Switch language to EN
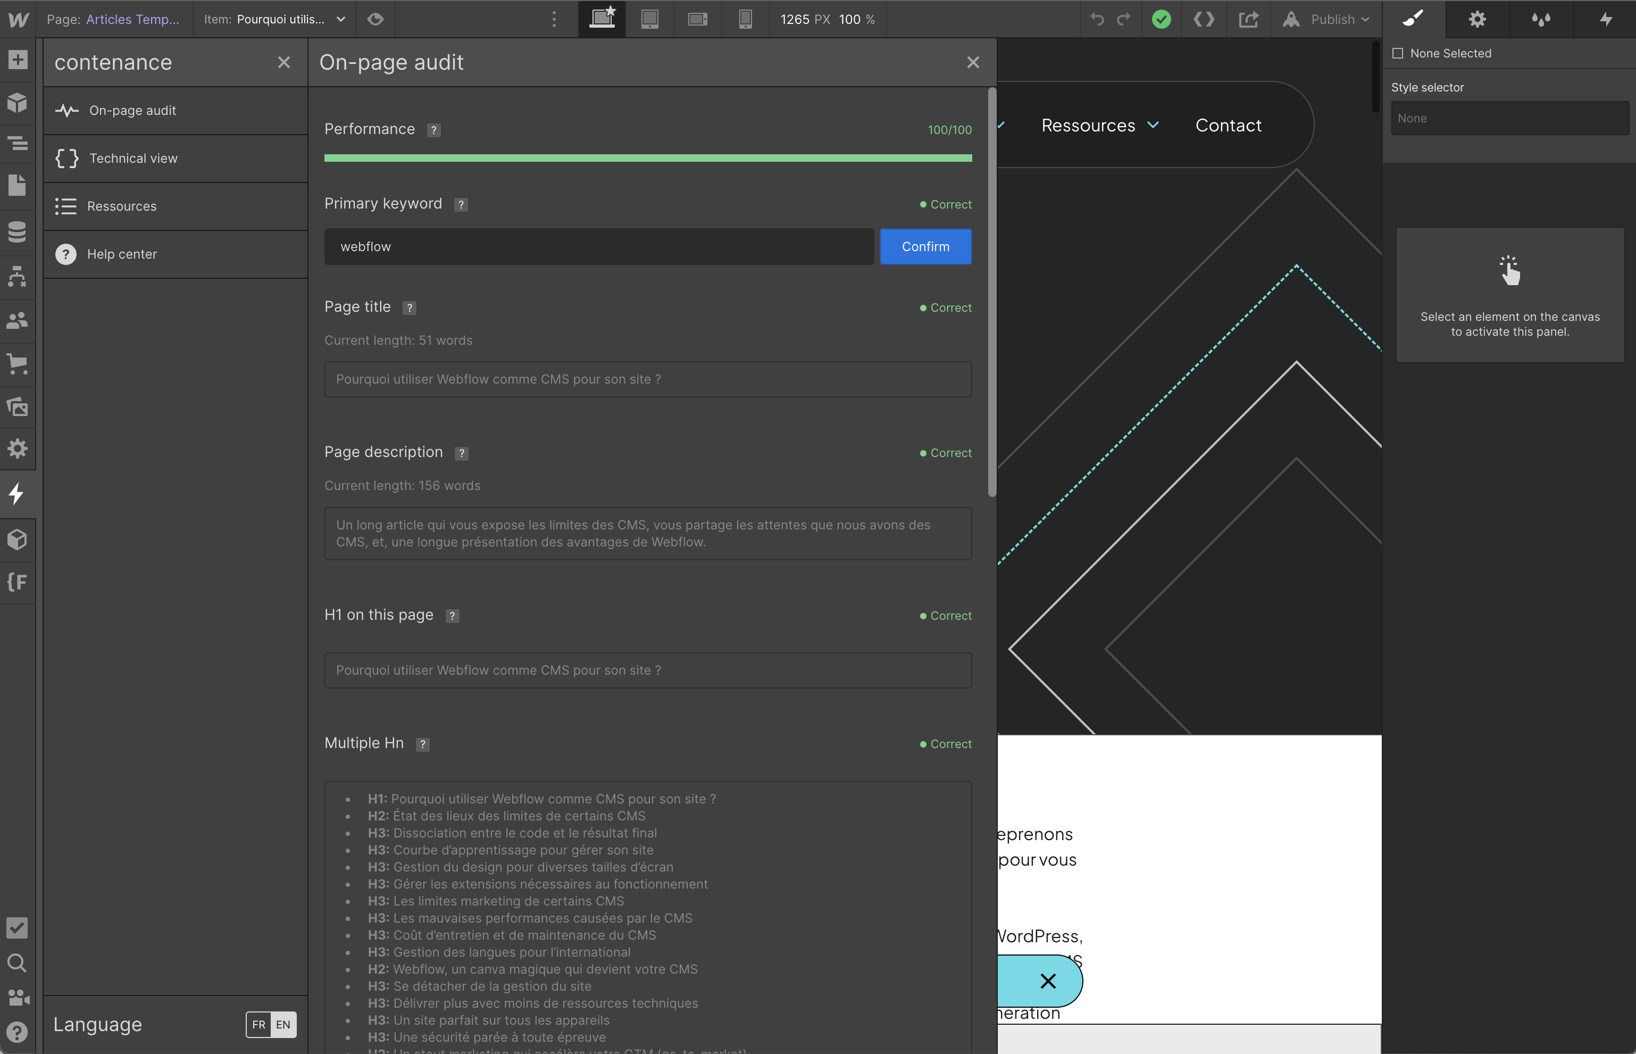 283,1025
